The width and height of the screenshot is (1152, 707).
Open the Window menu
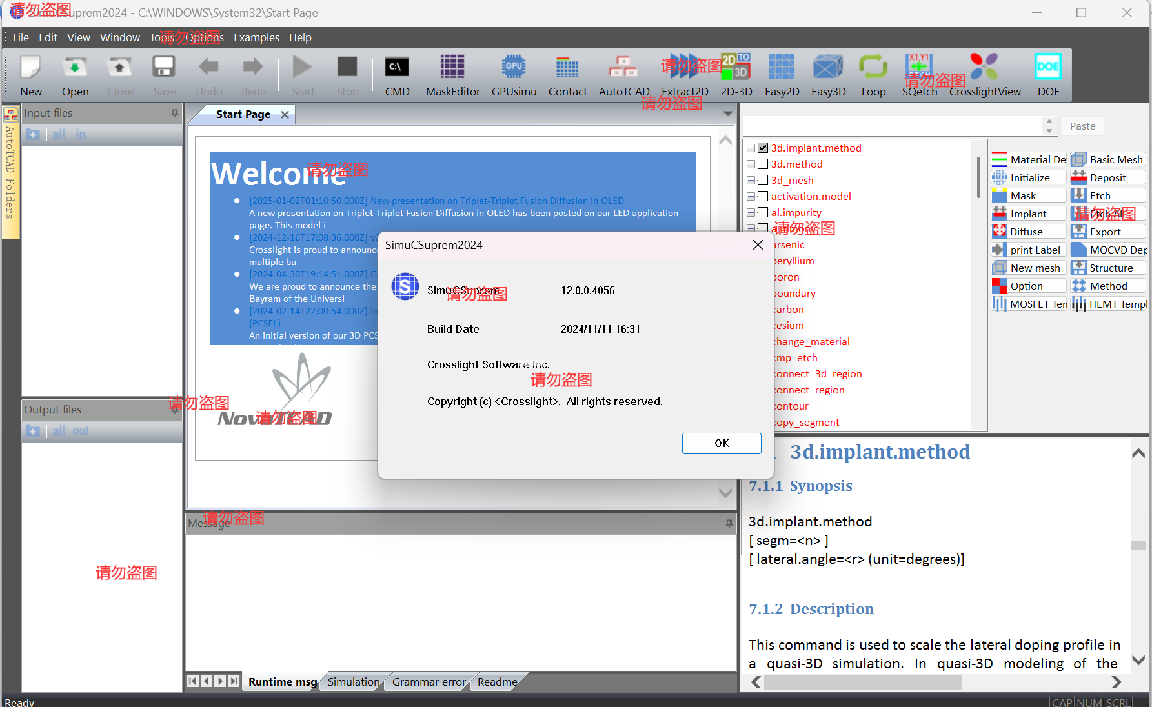click(x=120, y=37)
